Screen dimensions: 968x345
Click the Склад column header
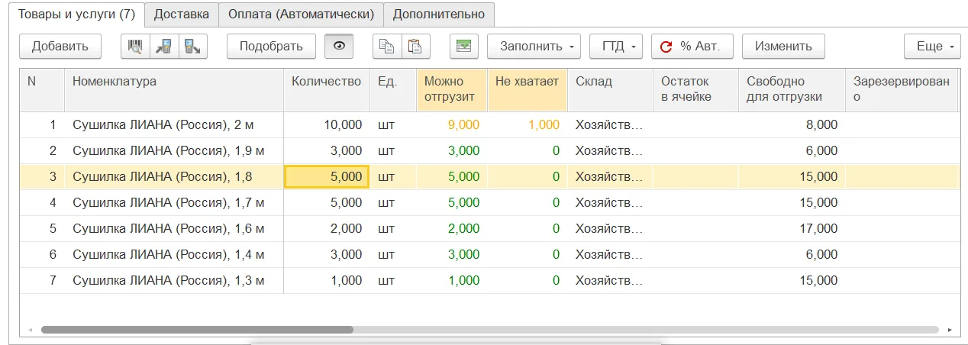[x=610, y=89]
